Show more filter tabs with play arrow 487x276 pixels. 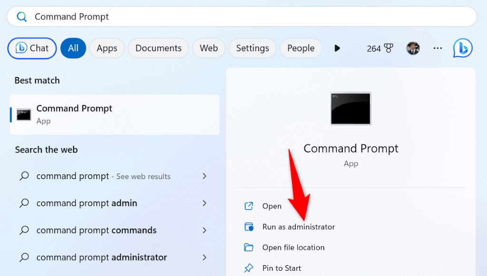pos(337,48)
